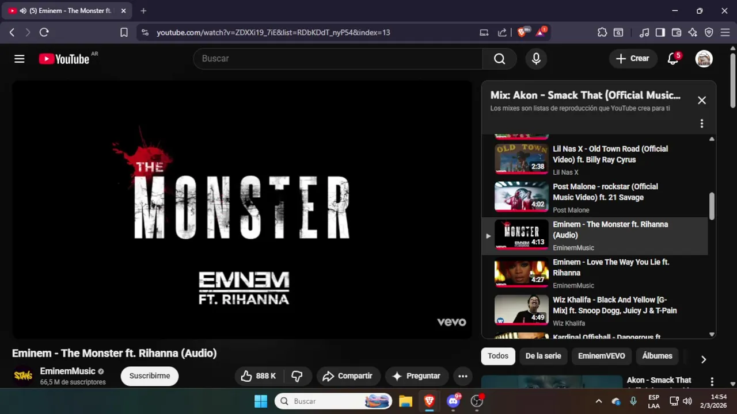Viewport: 737px width, 414px height.
Task: Click the Crear button
Action: (632, 59)
